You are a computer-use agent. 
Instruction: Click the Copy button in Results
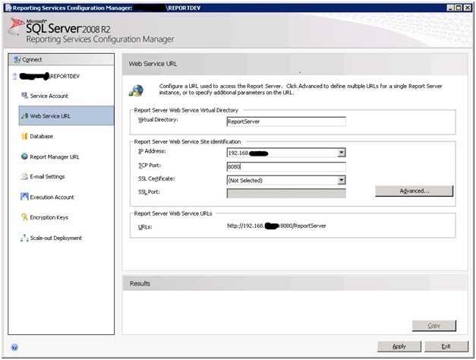tap(433, 326)
